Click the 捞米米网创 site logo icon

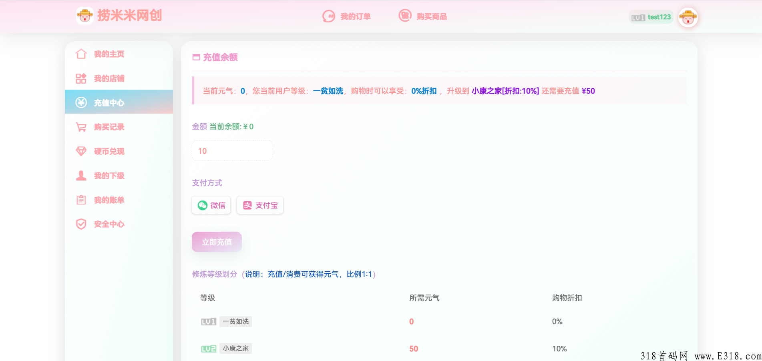tap(85, 16)
